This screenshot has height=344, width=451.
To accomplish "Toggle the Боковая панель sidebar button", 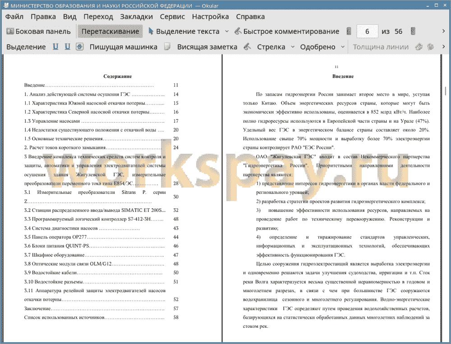I will coord(38,32).
